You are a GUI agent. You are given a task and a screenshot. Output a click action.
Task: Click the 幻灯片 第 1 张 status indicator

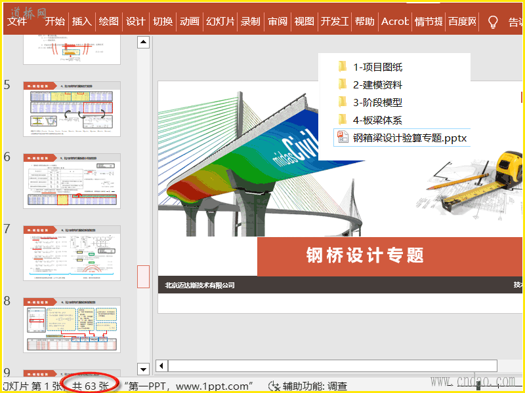[32, 386]
